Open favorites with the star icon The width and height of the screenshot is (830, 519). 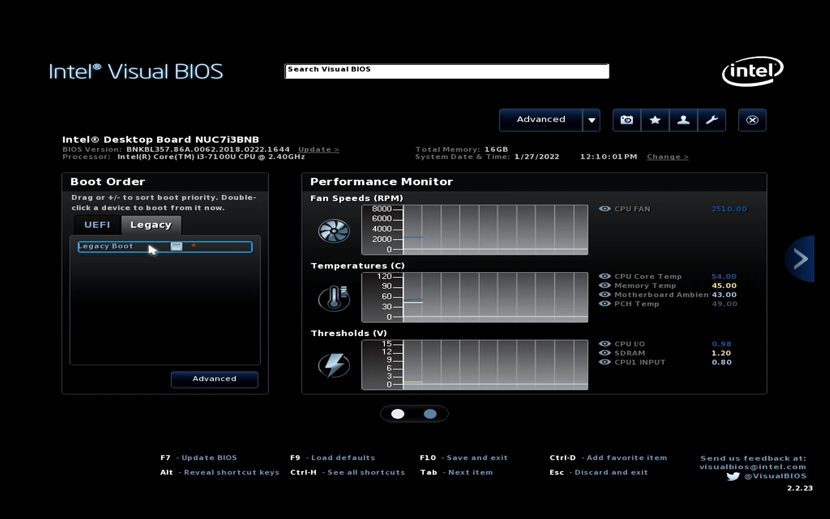655,120
